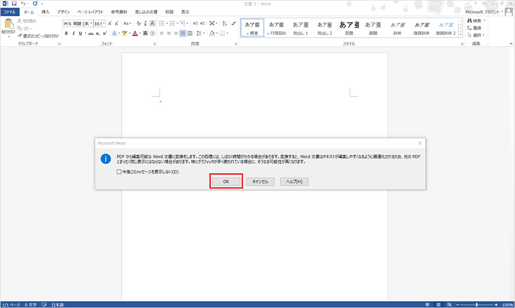Click Help (ヘルプ(H)) in the dialog
Screen dimensions: 515x308
[294, 182]
